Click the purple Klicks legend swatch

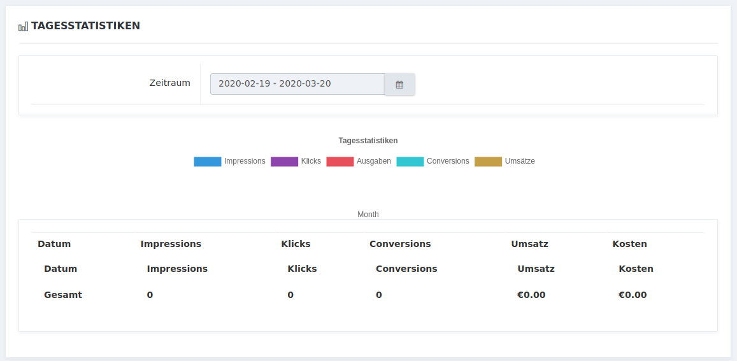284,162
